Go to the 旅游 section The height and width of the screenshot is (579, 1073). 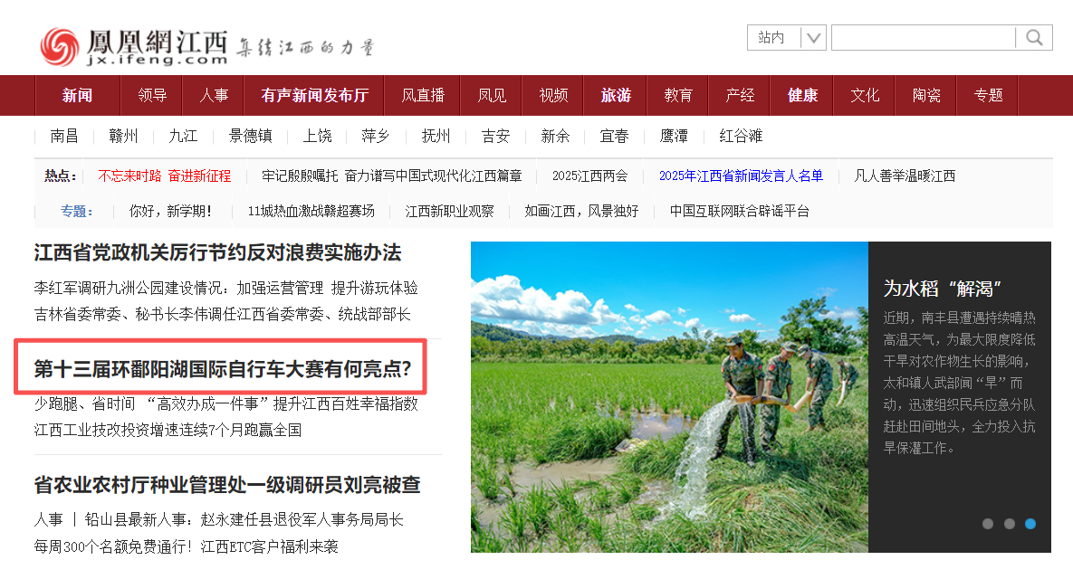(616, 95)
